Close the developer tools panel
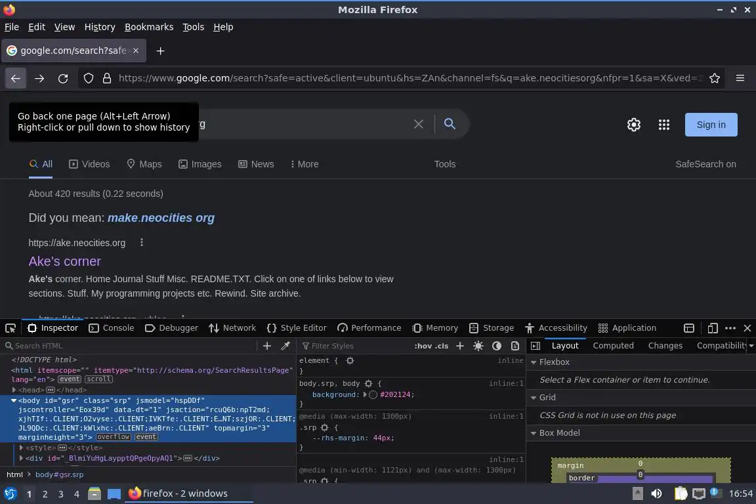Image resolution: width=756 pixels, height=504 pixels. point(747,328)
